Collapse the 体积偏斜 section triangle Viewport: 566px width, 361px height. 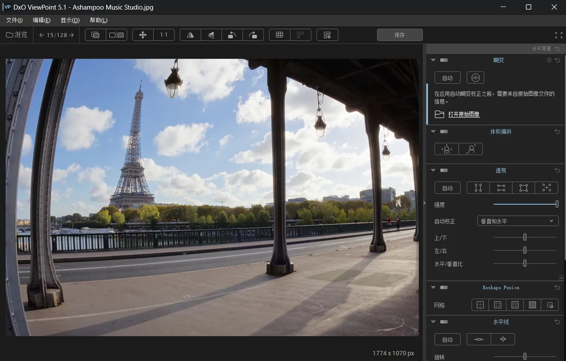433,131
